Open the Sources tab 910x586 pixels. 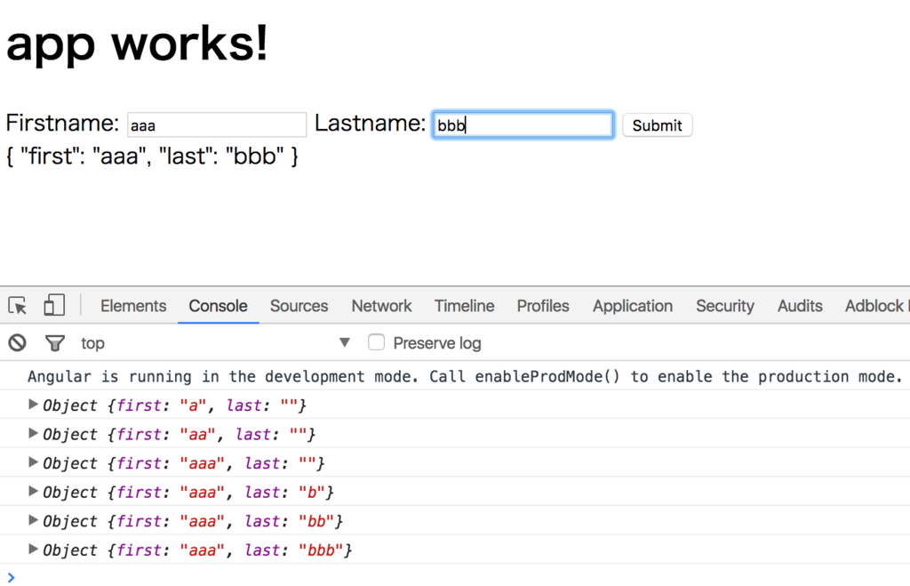[299, 306]
